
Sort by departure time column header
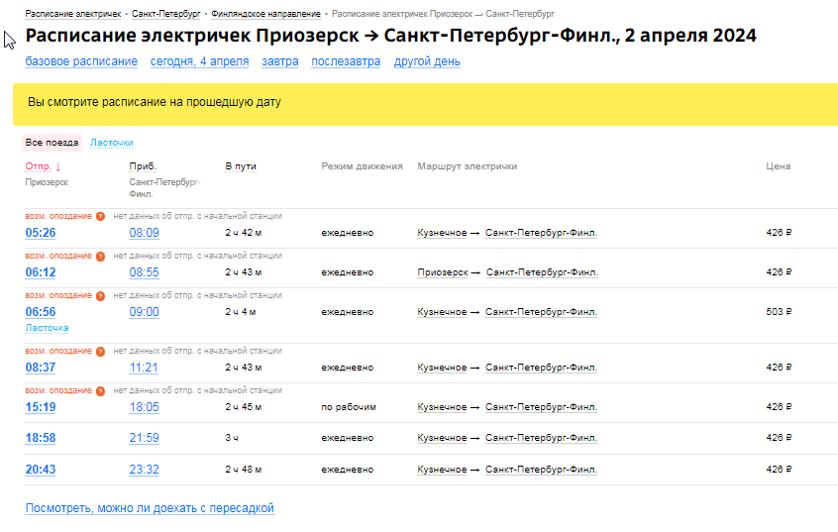click(x=43, y=166)
